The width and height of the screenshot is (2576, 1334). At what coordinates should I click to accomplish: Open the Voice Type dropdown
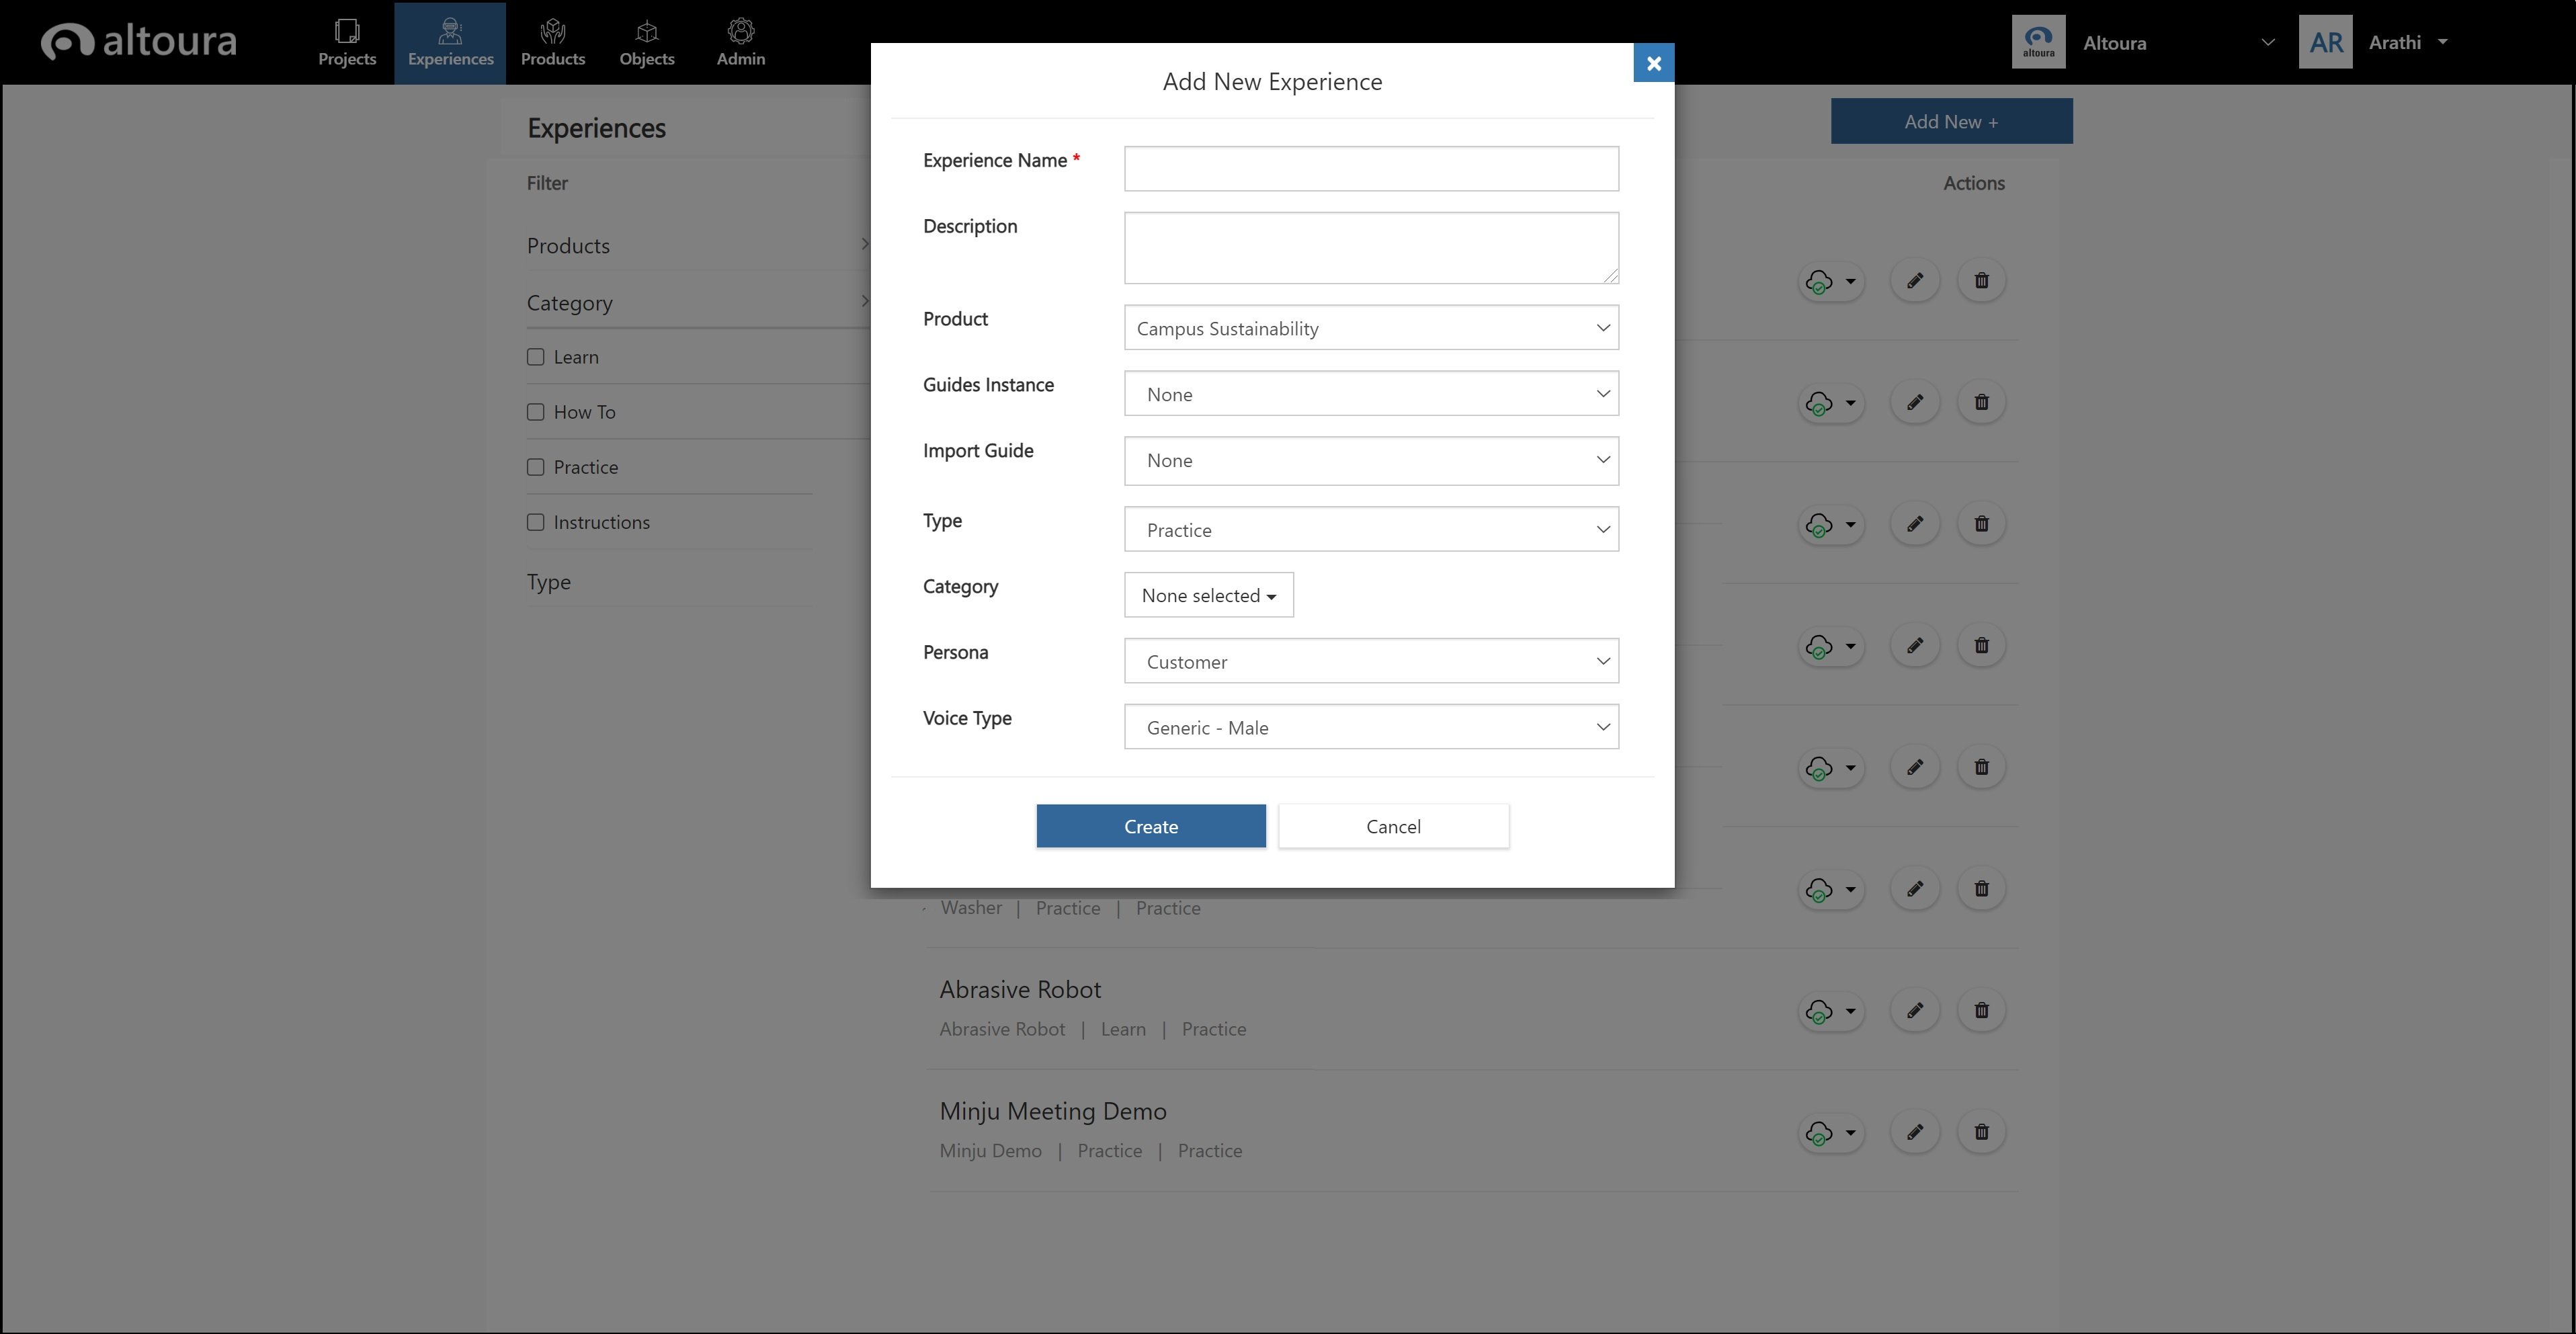[x=1371, y=727]
